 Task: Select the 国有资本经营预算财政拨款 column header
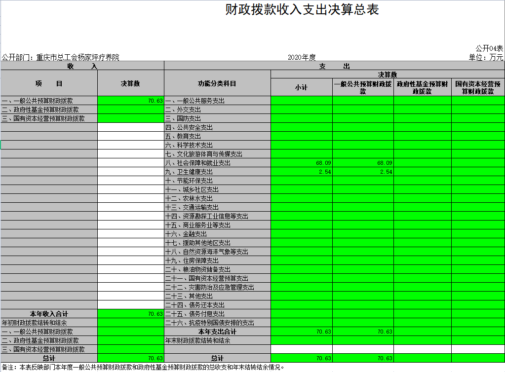pos(478,87)
